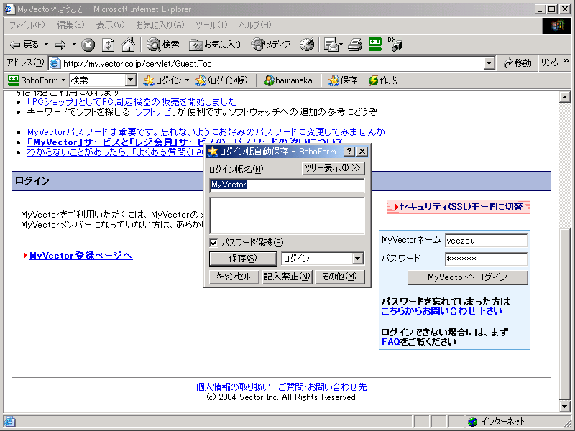Image resolution: width=575 pixels, height=431 pixels.
Task: Print the page with the printer icon
Action: (x=355, y=45)
